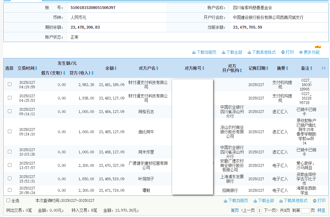
Task: Click top 下载全部 download link
Action: click(x=232, y=52)
